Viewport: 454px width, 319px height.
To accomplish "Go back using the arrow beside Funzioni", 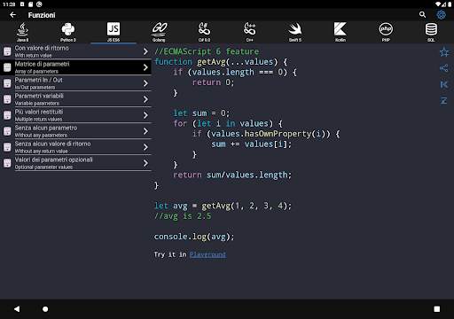I will (x=12, y=15).
